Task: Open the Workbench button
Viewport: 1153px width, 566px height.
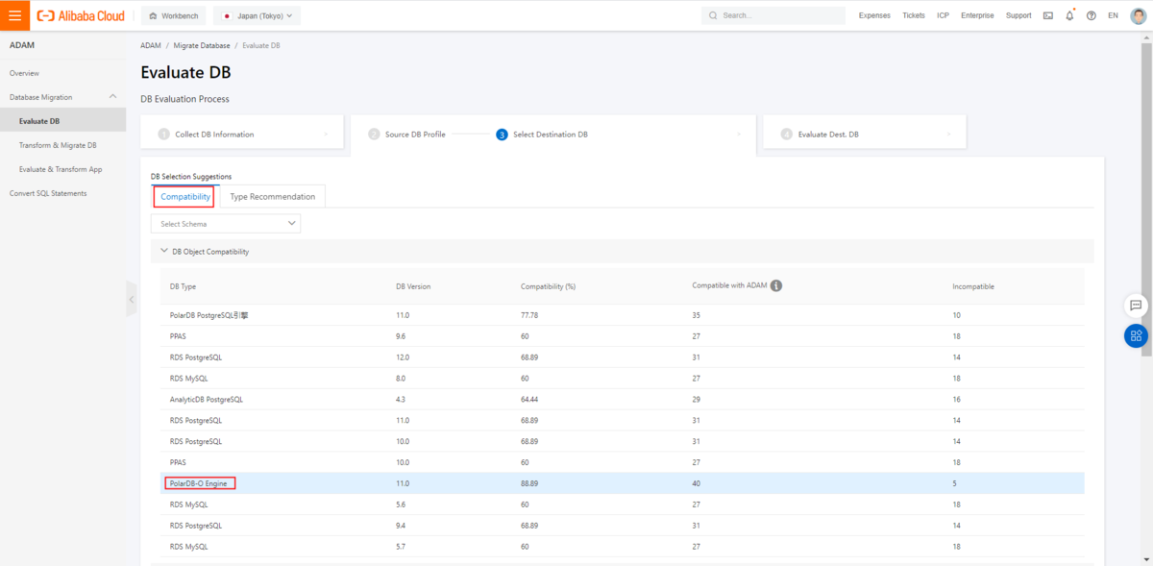Action: click(173, 15)
